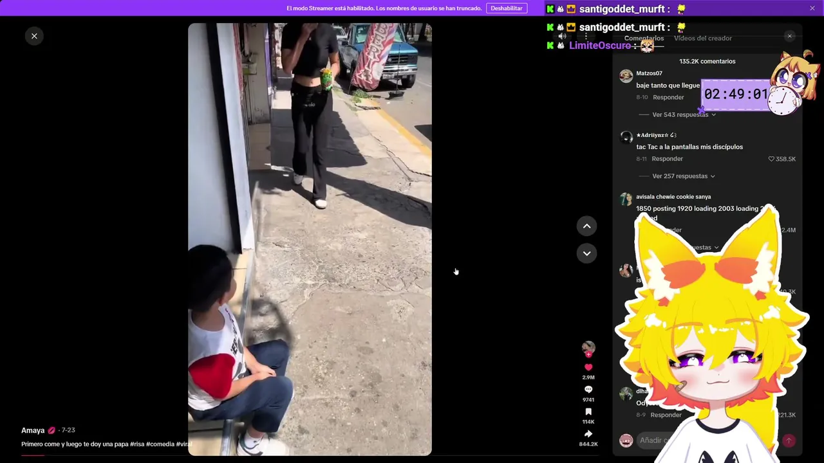Open avisala chewie cookie sanya's avatar

click(626, 199)
